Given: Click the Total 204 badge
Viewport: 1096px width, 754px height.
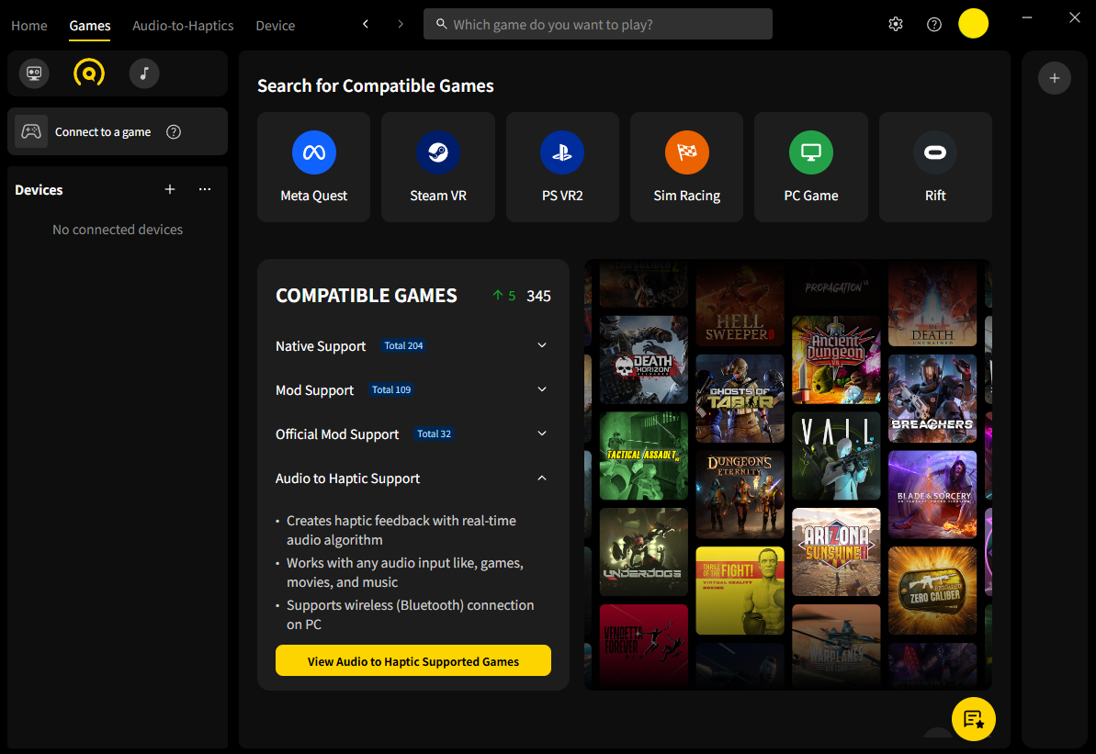Looking at the screenshot, I should coord(403,345).
